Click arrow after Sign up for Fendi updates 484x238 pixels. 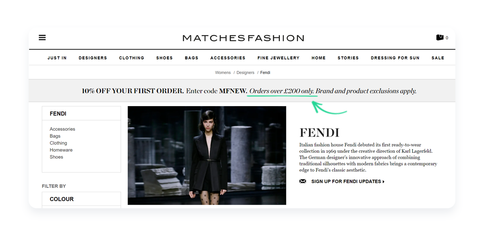click(383, 182)
